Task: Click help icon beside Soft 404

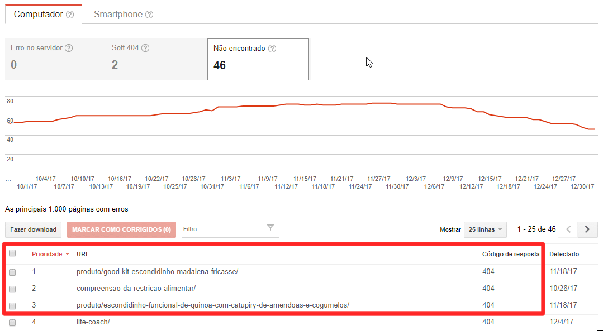Action: 145,48
